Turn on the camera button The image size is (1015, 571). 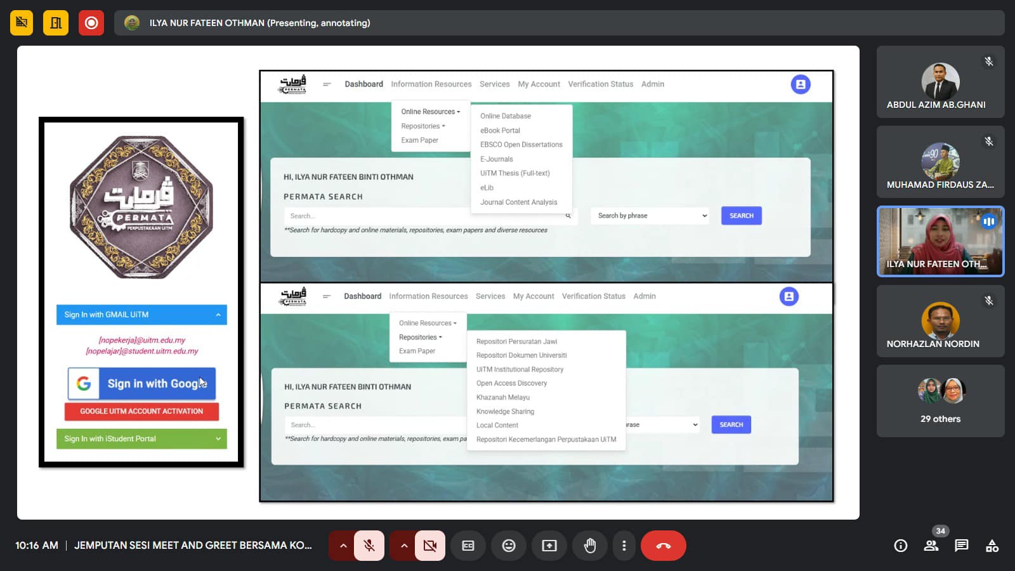(430, 546)
